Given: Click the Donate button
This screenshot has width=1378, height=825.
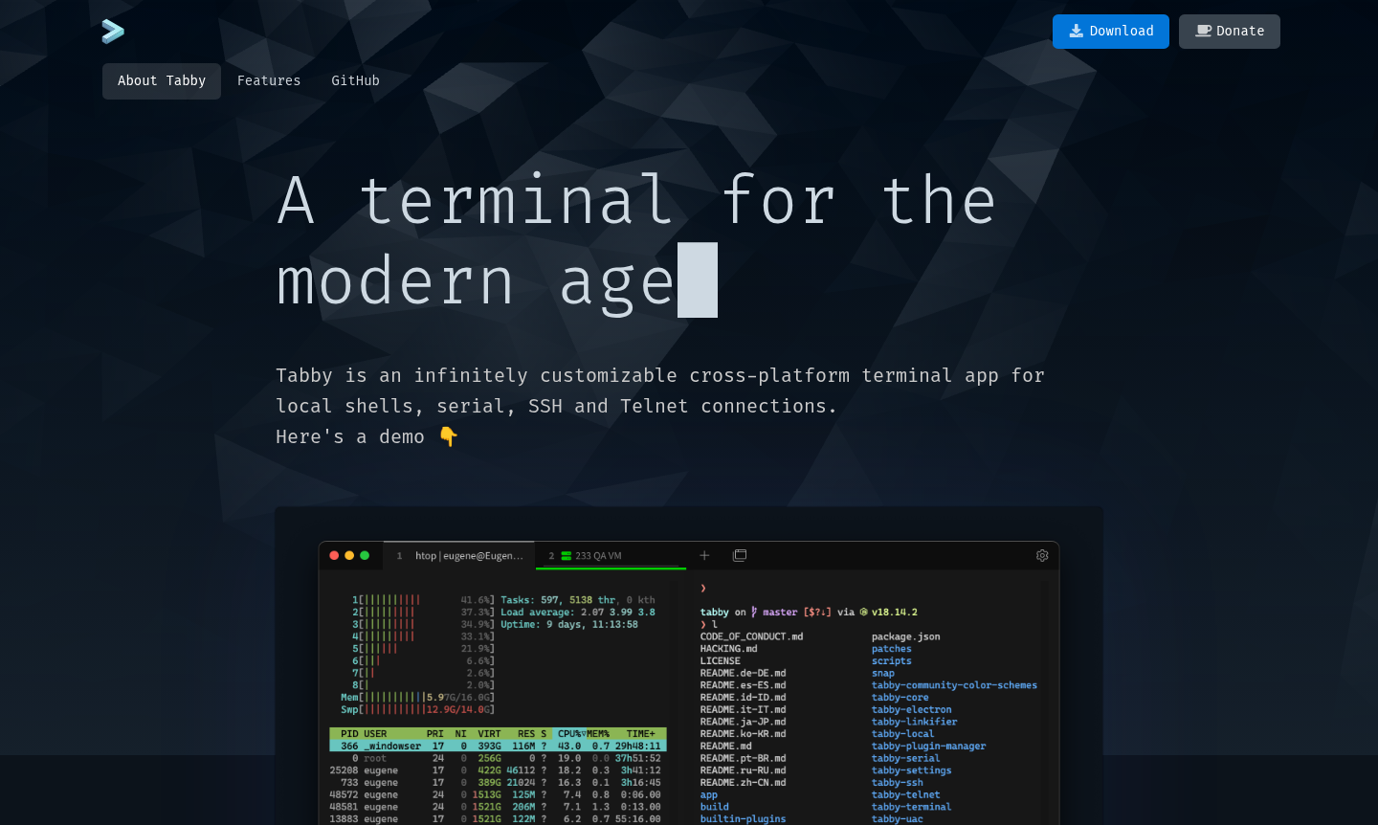Looking at the screenshot, I should (x=1229, y=32).
